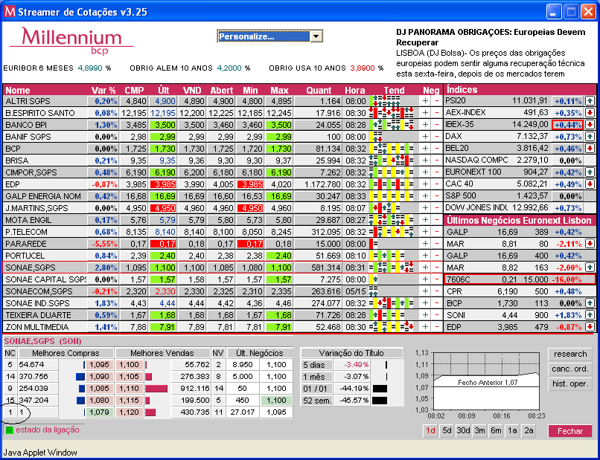Click the up arrow icon beside PSI20 index

(590, 101)
